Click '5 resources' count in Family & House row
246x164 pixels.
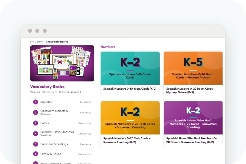coord(85,154)
